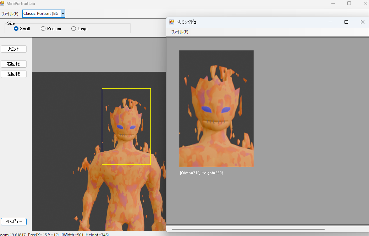Minimize the MiniPortraitLab main window

coord(333,3)
